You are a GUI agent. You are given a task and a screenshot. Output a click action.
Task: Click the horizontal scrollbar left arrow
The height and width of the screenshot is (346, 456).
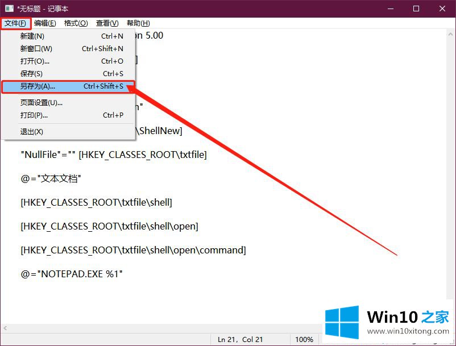5,328
